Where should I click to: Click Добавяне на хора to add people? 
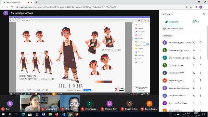173,29
